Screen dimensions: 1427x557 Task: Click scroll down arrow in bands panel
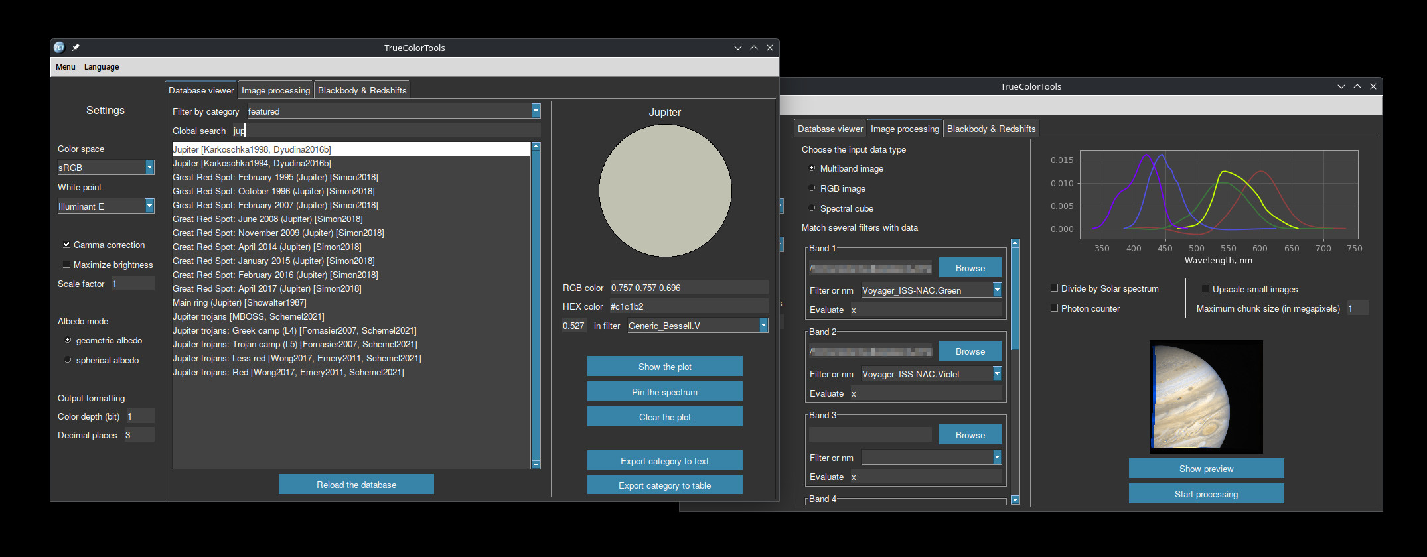pyautogui.click(x=1015, y=500)
